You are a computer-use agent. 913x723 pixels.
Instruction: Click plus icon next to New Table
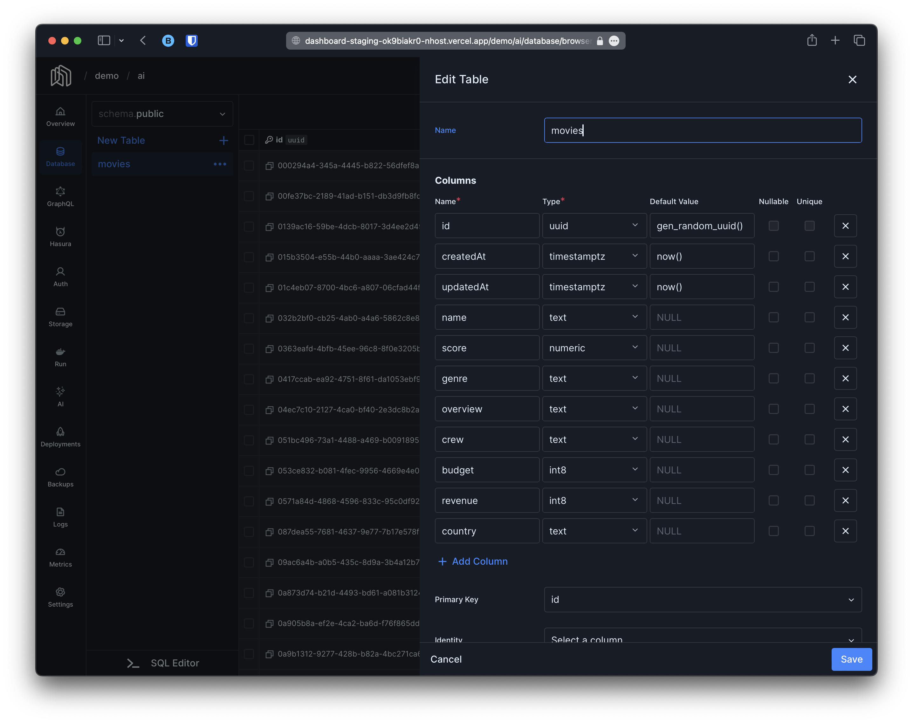pos(223,141)
